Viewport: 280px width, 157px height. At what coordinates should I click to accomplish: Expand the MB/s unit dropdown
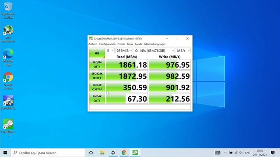pos(183,51)
